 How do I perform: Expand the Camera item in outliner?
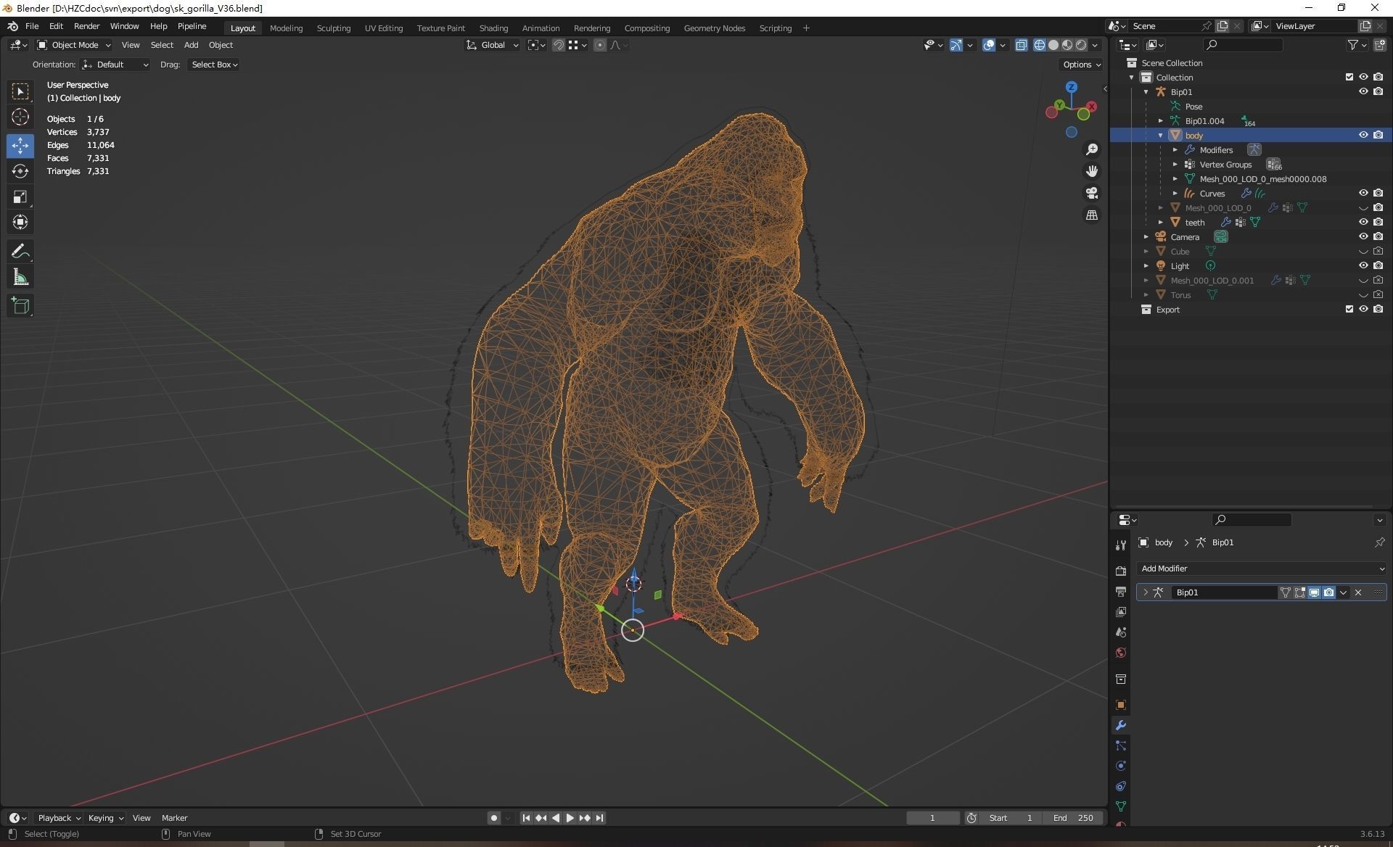click(x=1146, y=236)
